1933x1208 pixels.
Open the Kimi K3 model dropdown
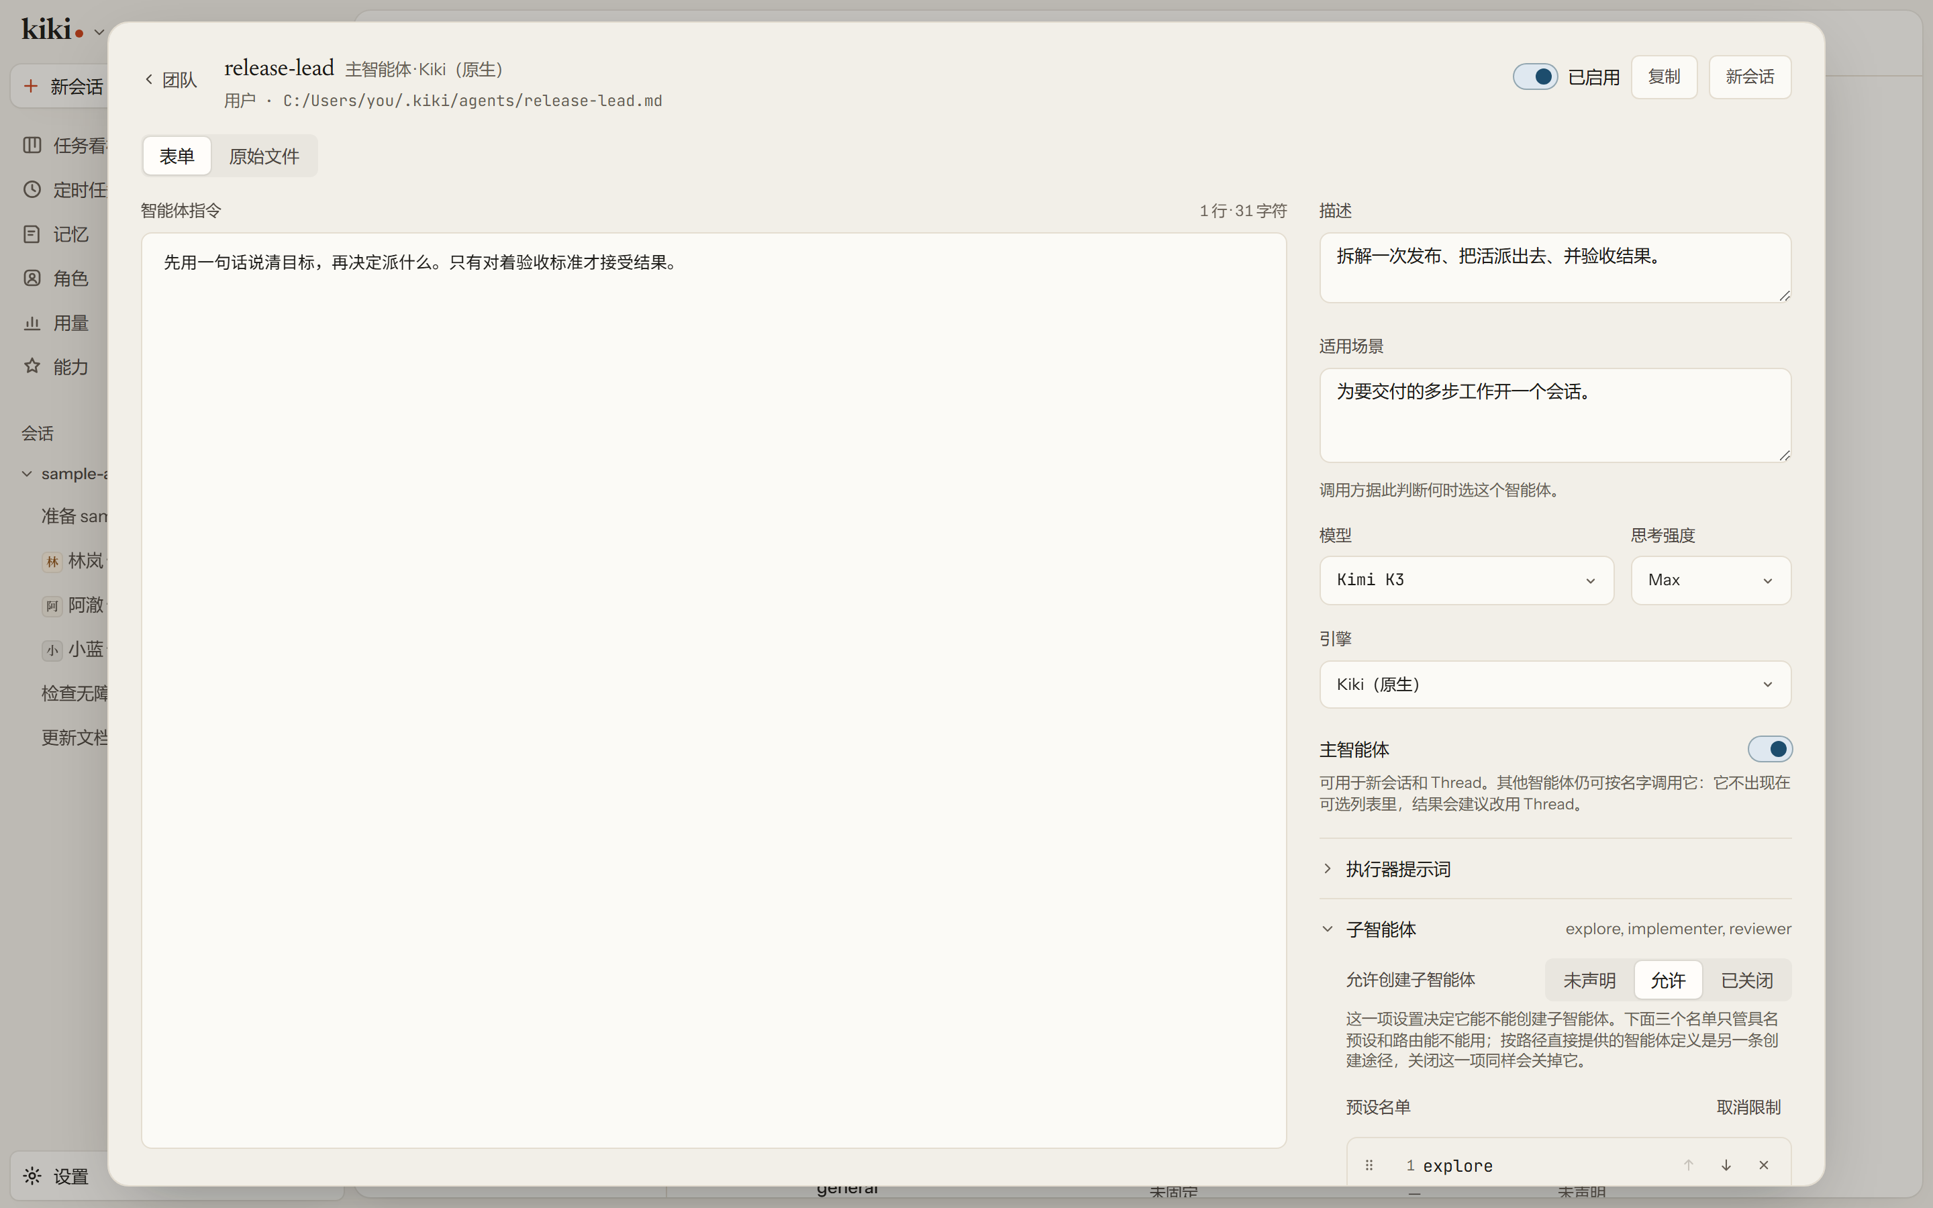tap(1467, 580)
